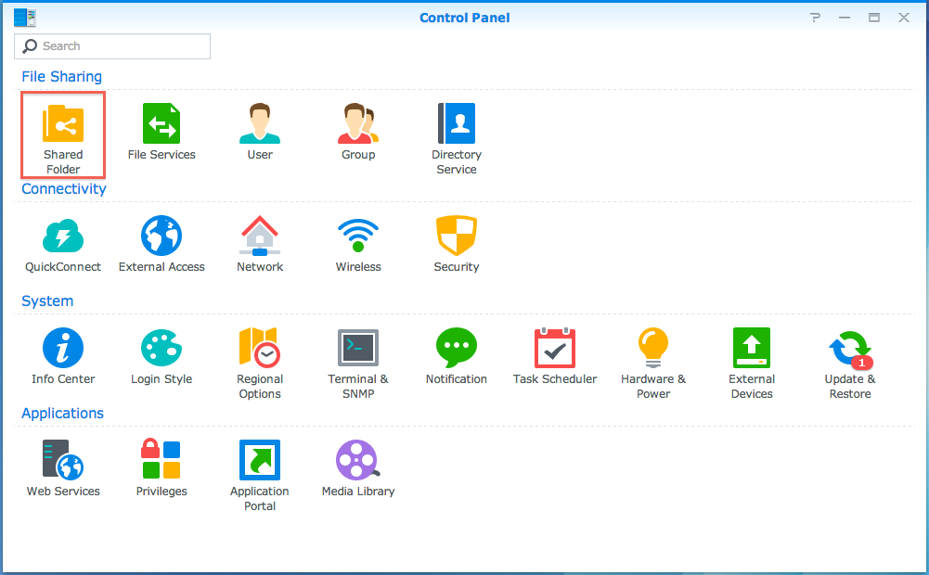Open the Shared Folder settings
This screenshot has width=929, height=575.
click(63, 124)
